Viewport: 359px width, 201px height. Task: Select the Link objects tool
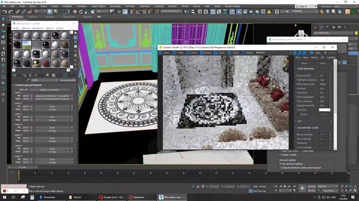coord(17,12)
